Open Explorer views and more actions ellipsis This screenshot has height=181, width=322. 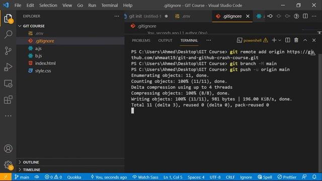tap(117, 16)
